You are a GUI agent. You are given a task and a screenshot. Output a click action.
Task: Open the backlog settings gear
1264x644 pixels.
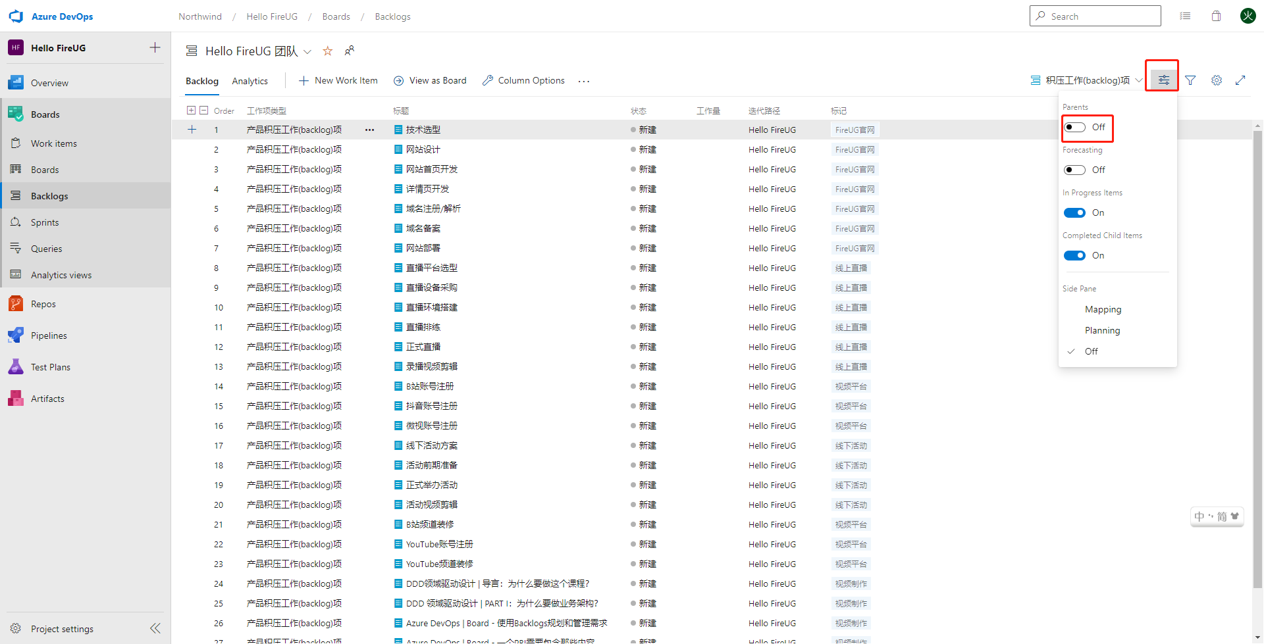(x=1216, y=80)
